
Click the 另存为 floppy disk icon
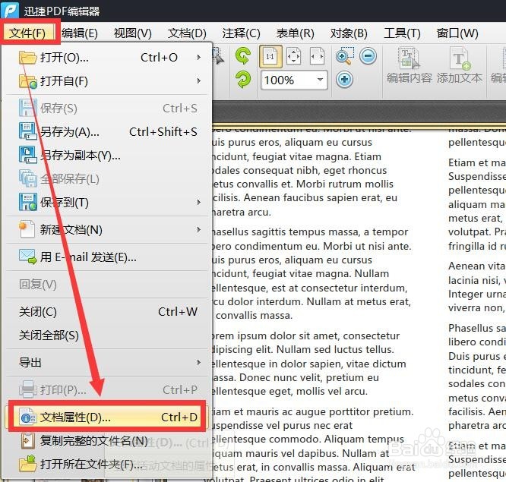28,131
